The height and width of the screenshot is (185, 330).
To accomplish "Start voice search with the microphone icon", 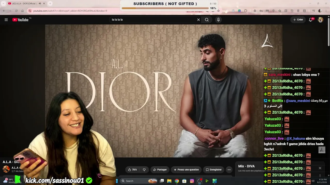I will tap(218, 20).
